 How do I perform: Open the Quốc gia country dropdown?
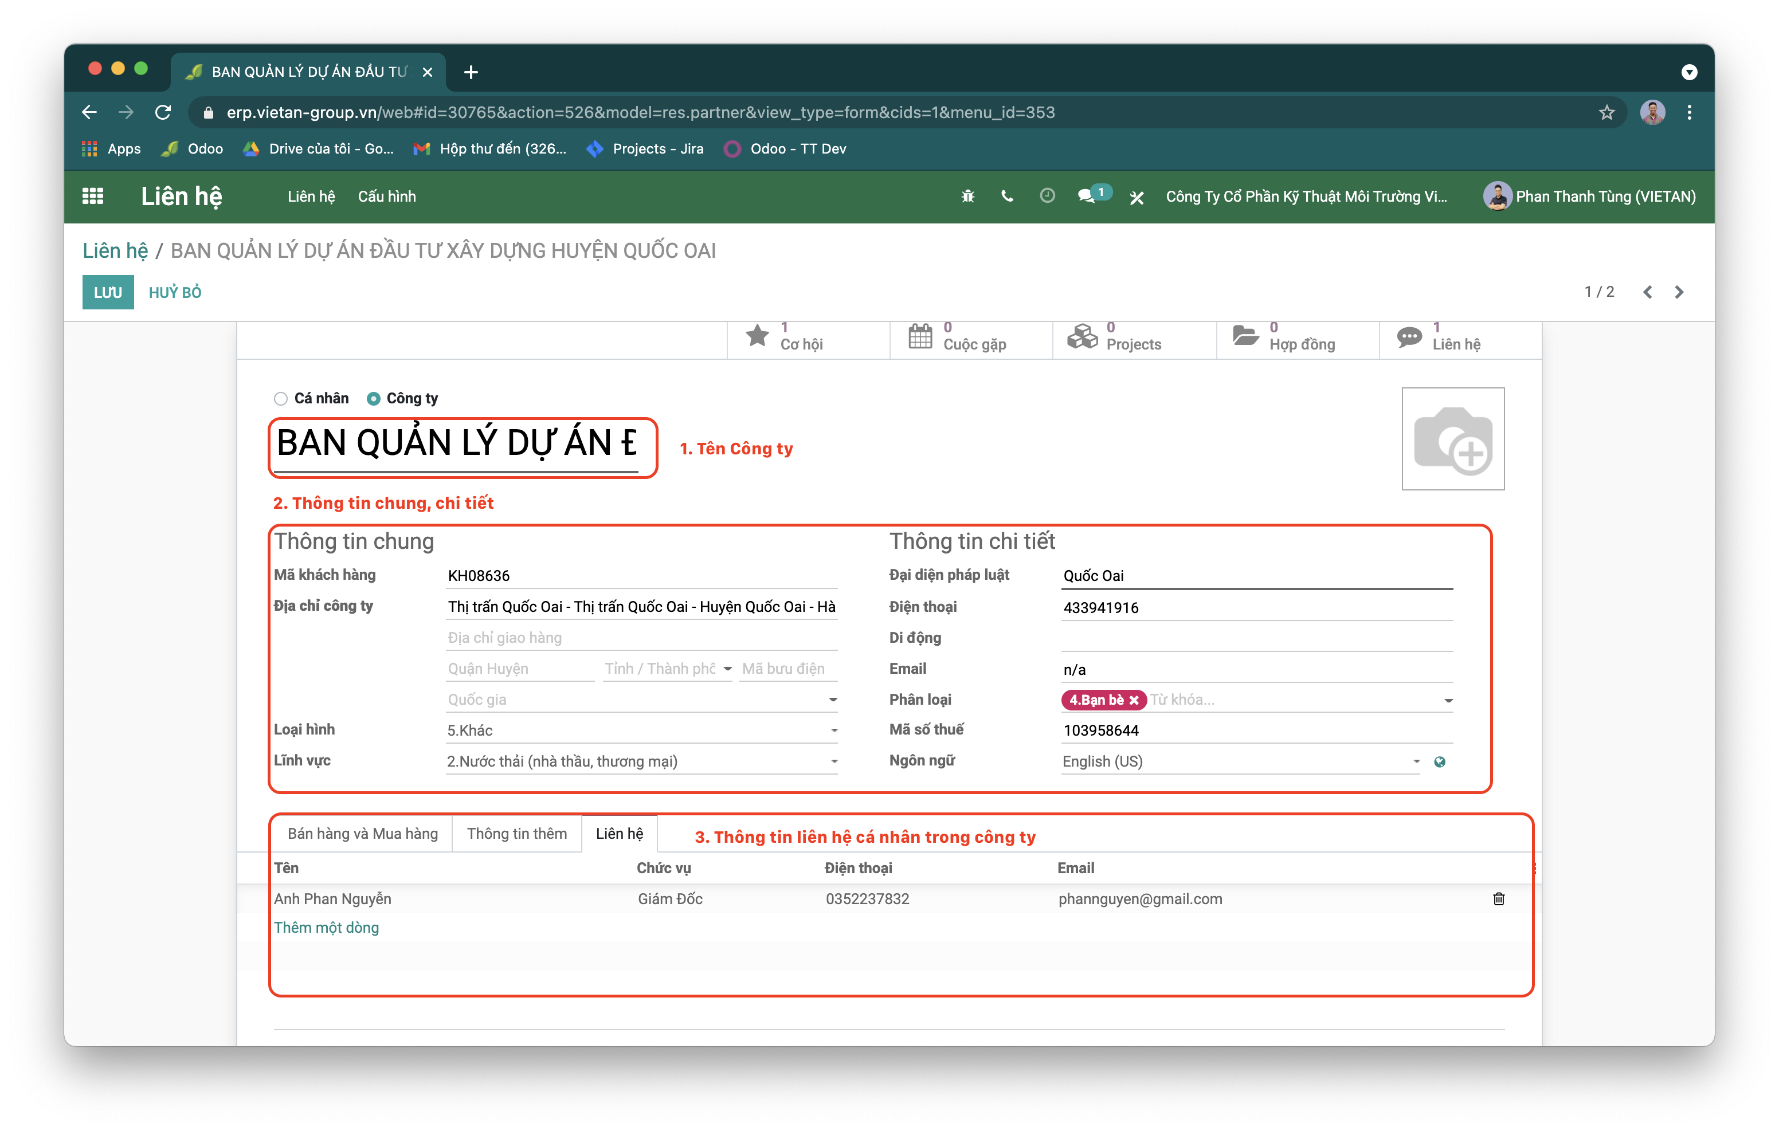coord(833,700)
